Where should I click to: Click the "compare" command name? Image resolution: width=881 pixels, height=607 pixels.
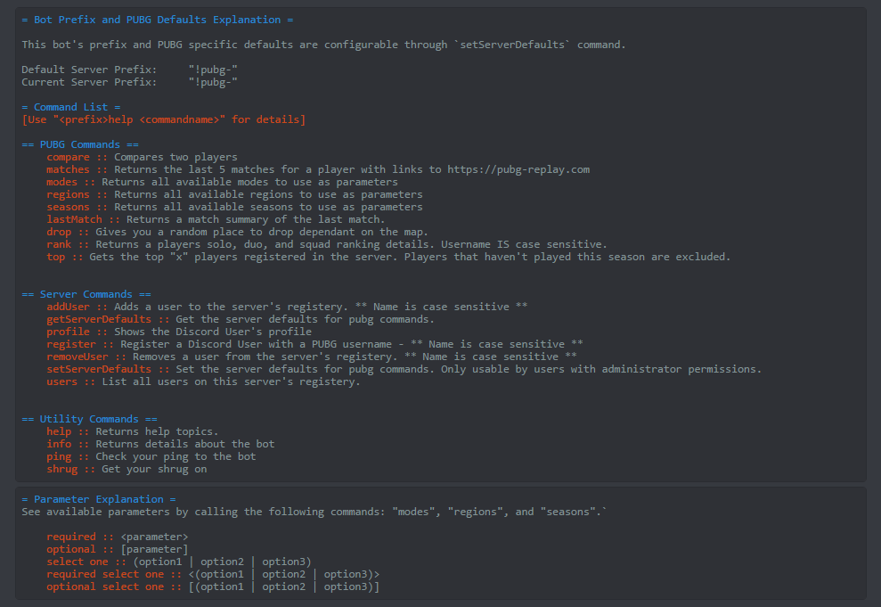(68, 157)
